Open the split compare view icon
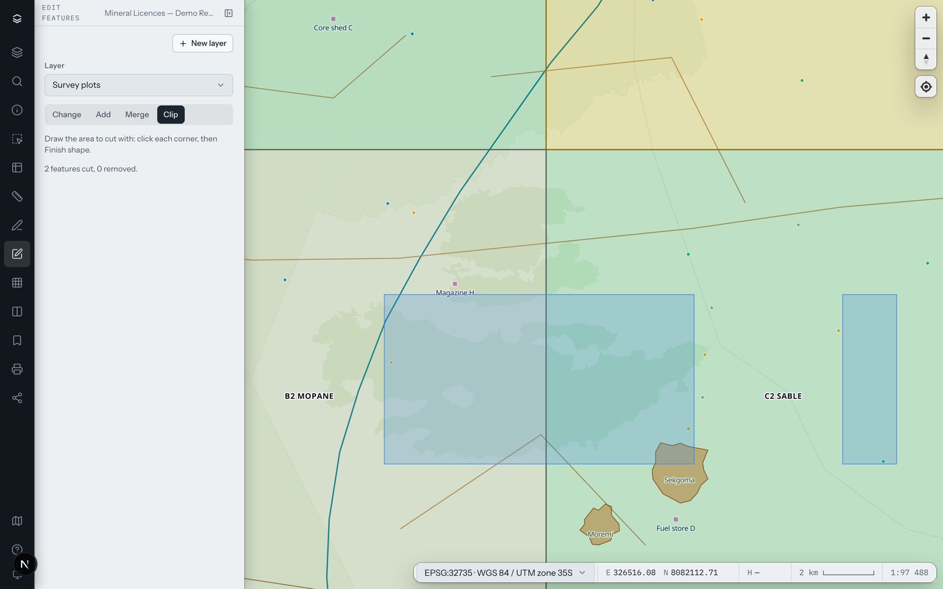This screenshot has width=943, height=589. 17,312
